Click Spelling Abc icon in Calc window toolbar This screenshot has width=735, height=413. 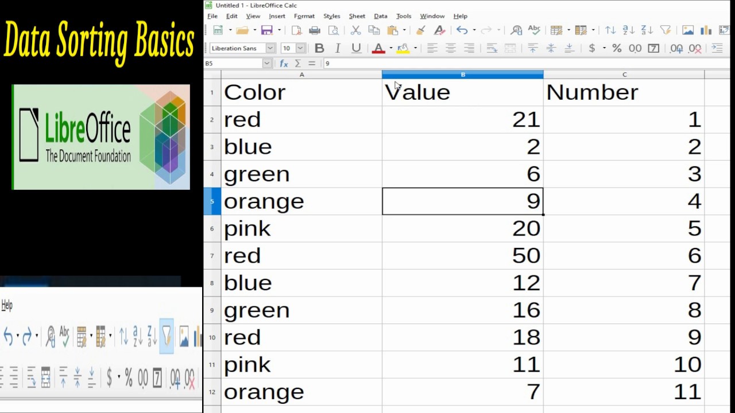534,30
